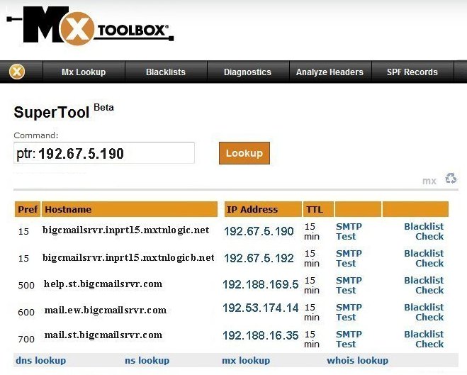Select hostname mail.ew.bigcmailsrvr.com
Screen dimensions: 467x375
(x=106, y=310)
